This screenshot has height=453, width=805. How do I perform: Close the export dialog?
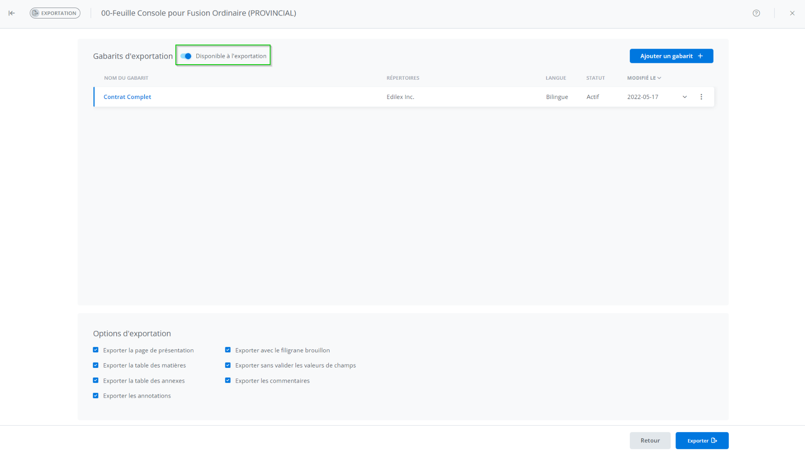click(792, 13)
